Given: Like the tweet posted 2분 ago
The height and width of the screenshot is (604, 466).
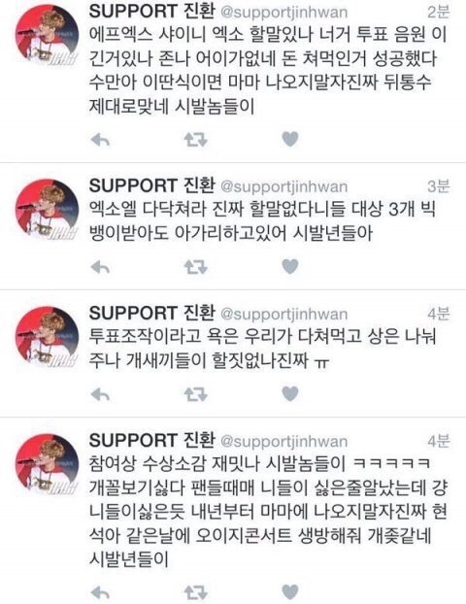Looking at the screenshot, I should [x=290, y=139].
